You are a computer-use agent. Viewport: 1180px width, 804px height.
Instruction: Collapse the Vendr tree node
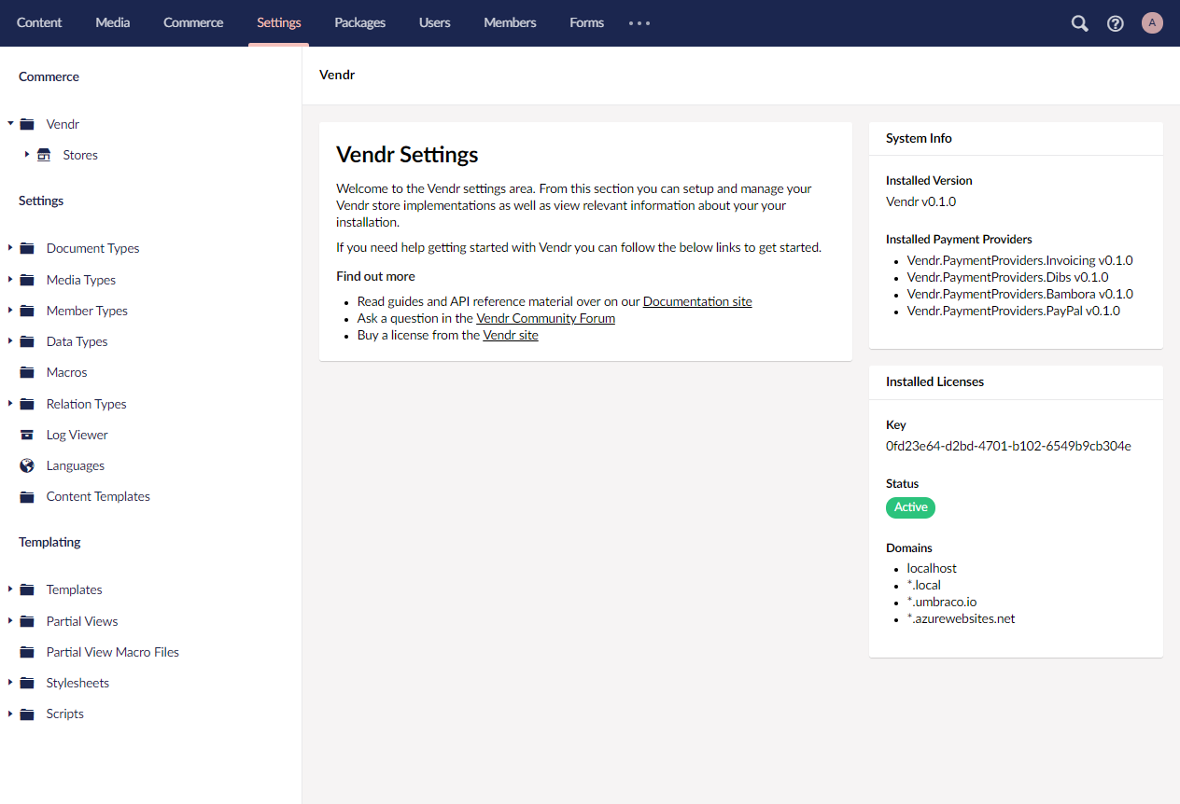click(10, 123)
